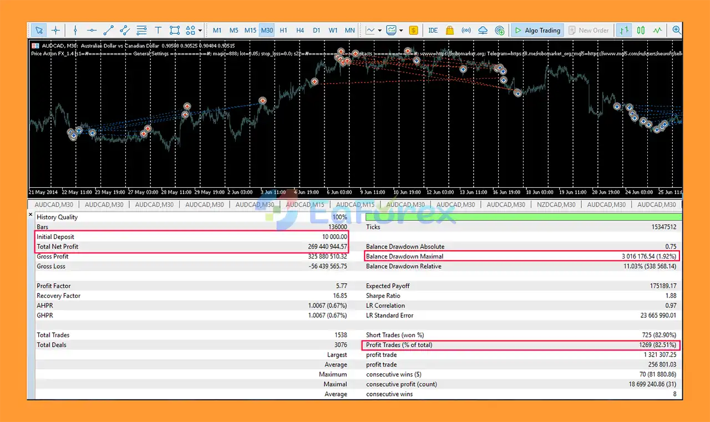Zoom in on the chart with the magnifier
Image resolution: width=710 pixels, height=422 pixels.
tap(677, 30)
